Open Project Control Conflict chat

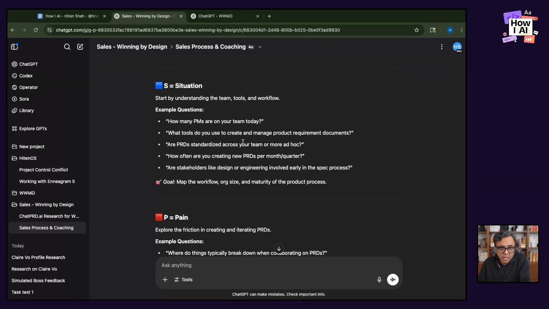pos(43,170)
